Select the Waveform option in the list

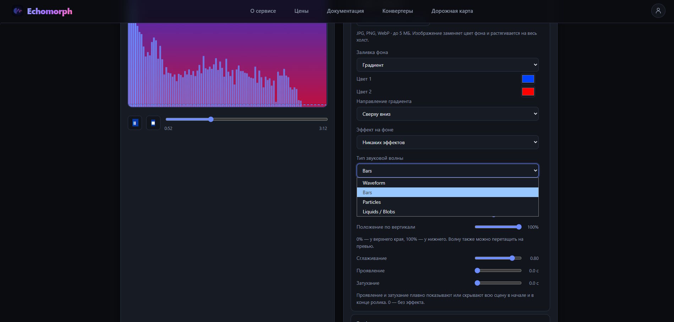(x=448, y=183)
